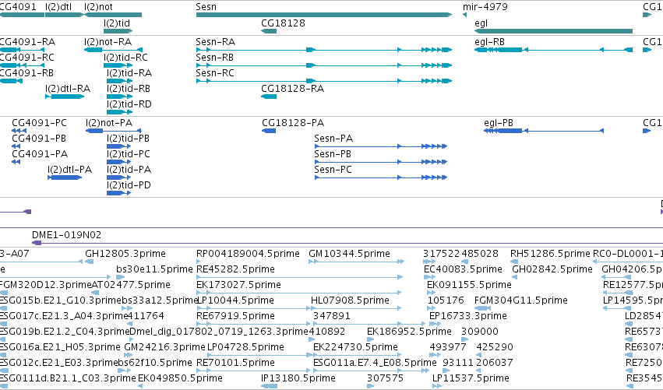Click the CG4091-RB transcript label
663x390 pixels.
tap(26, 73)
